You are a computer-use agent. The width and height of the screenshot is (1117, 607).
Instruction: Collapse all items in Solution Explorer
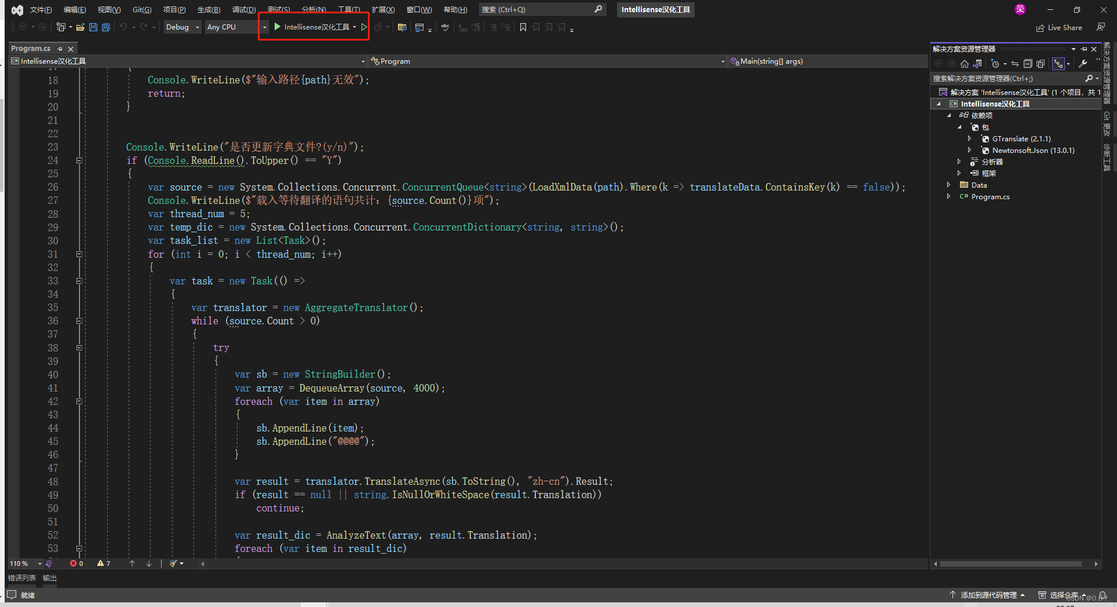(1028, 64)
